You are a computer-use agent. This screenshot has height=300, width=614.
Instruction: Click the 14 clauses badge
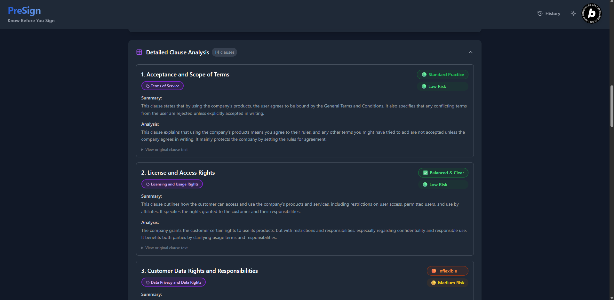pos(224,52)
